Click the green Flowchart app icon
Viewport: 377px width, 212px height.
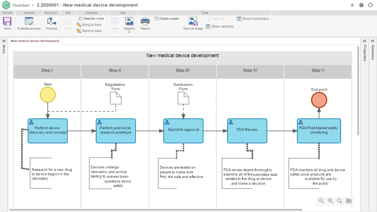pos(6,5)
